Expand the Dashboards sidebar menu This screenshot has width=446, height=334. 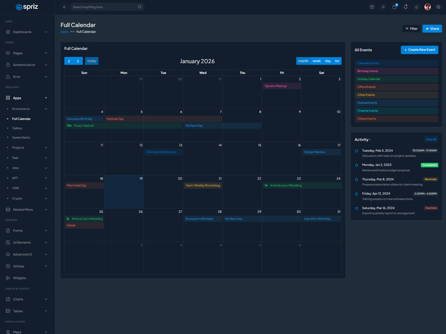(27, 32)
